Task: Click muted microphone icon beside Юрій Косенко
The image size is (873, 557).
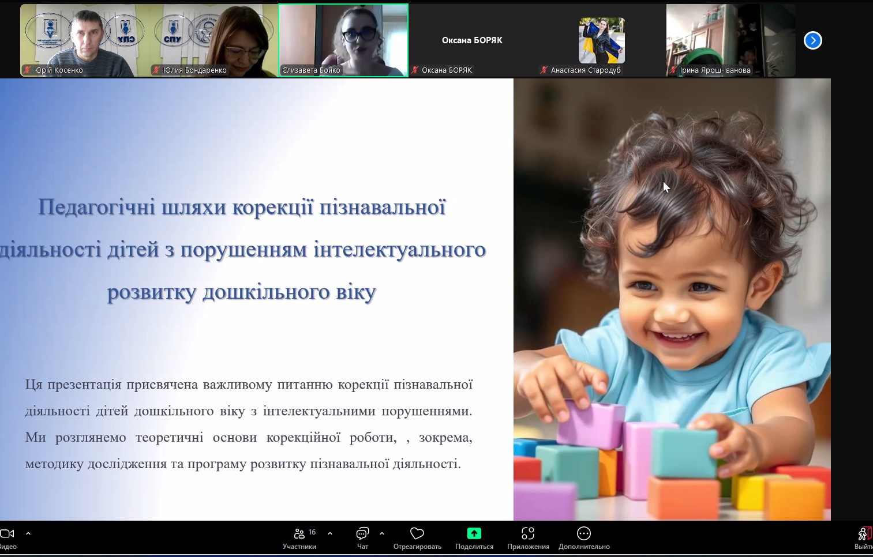Action: [27, 70]
